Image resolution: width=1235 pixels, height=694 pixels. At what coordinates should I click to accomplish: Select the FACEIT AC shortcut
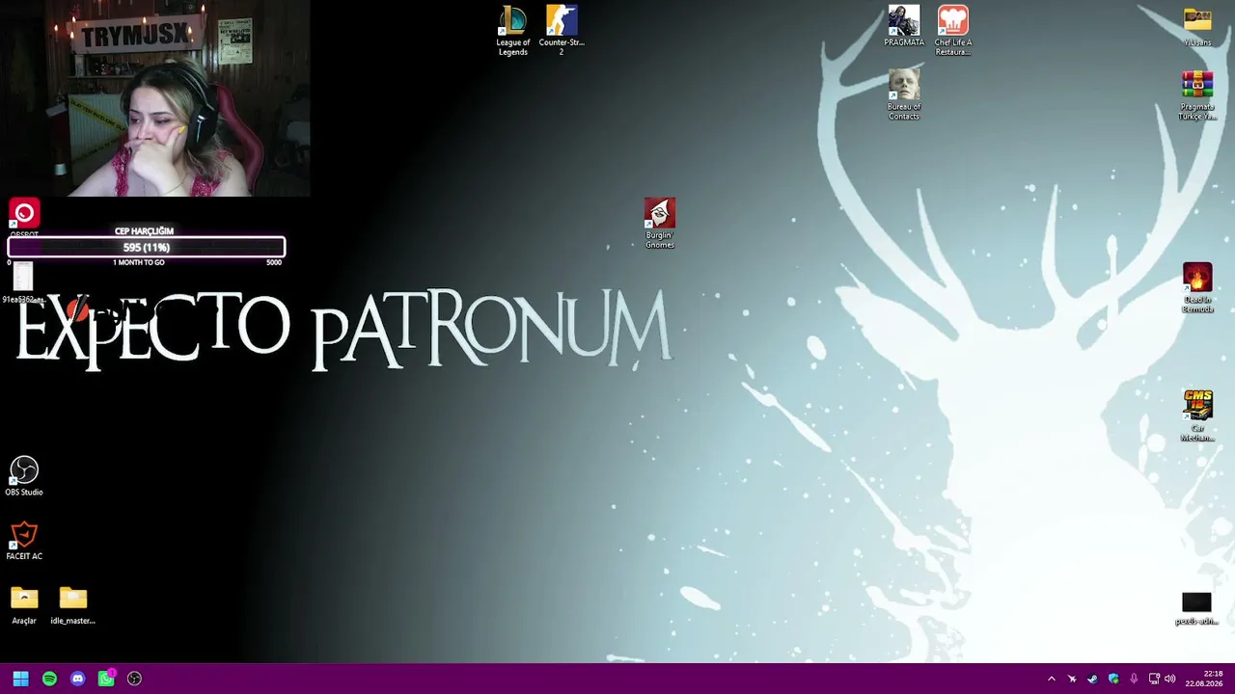point(24,541)
